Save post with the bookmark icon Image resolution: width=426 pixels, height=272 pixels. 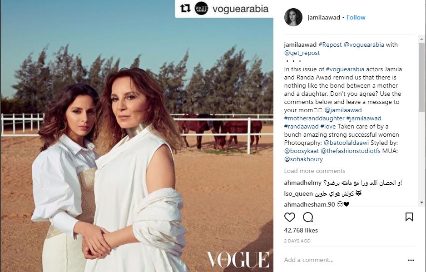409,217
